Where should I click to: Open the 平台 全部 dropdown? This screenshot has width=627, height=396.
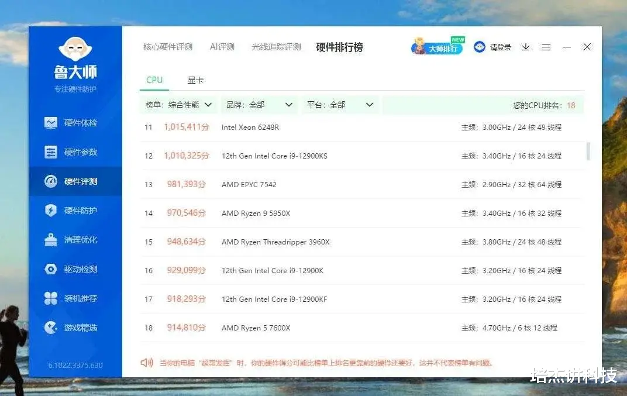pyautogui.click(x=339, y=105)
